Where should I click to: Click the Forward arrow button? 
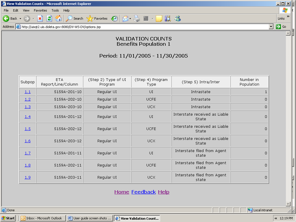click(27, 18)
